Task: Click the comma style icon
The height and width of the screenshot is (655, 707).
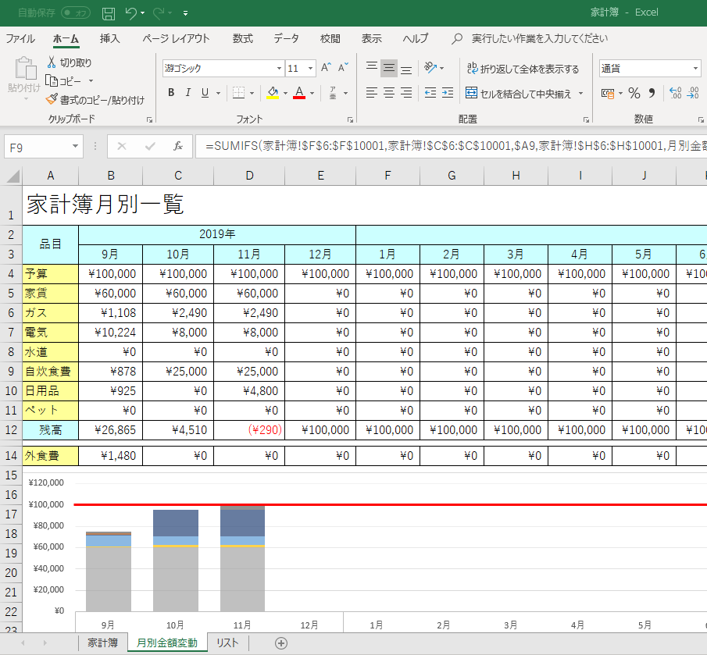Action: [652, 93]
